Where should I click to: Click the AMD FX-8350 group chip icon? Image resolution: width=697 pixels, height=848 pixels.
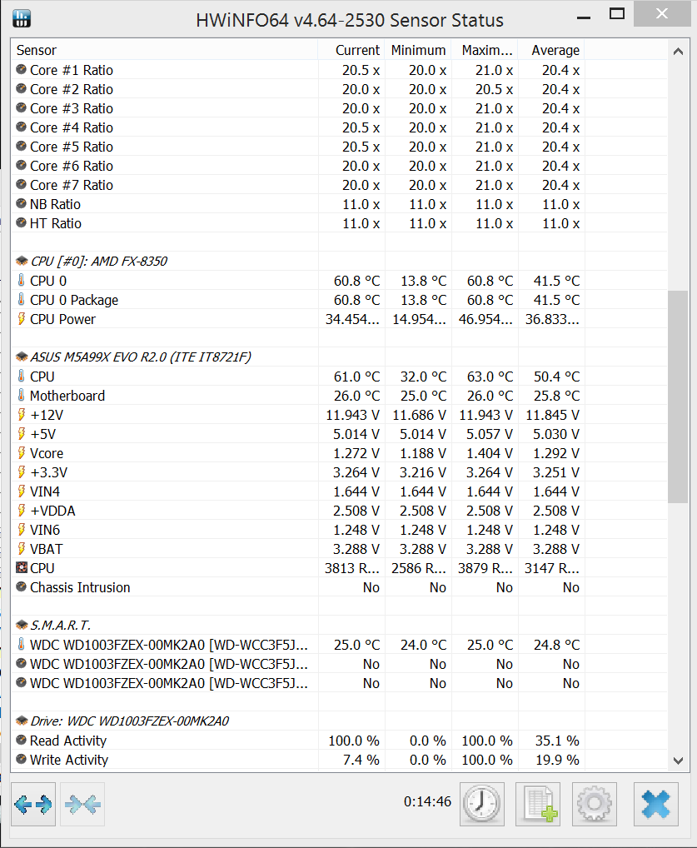[x=22, y=261]
